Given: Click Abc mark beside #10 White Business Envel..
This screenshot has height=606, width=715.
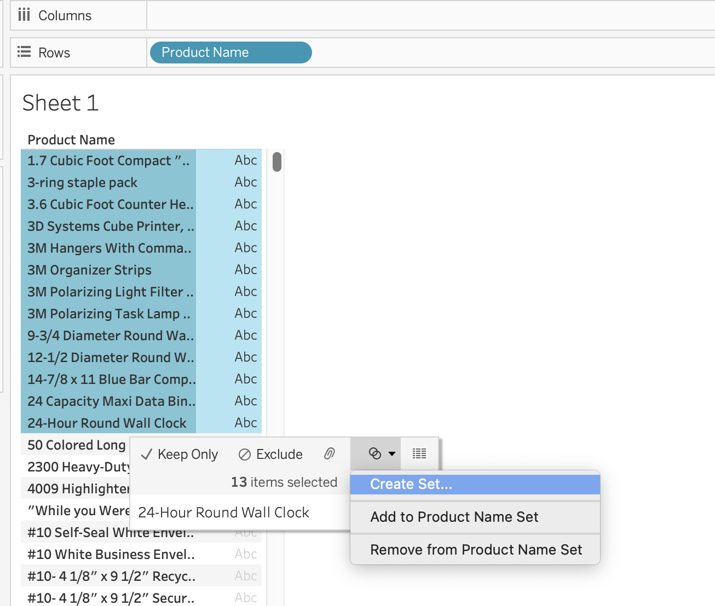Looking at the screenshot, I should click(246, 554).
